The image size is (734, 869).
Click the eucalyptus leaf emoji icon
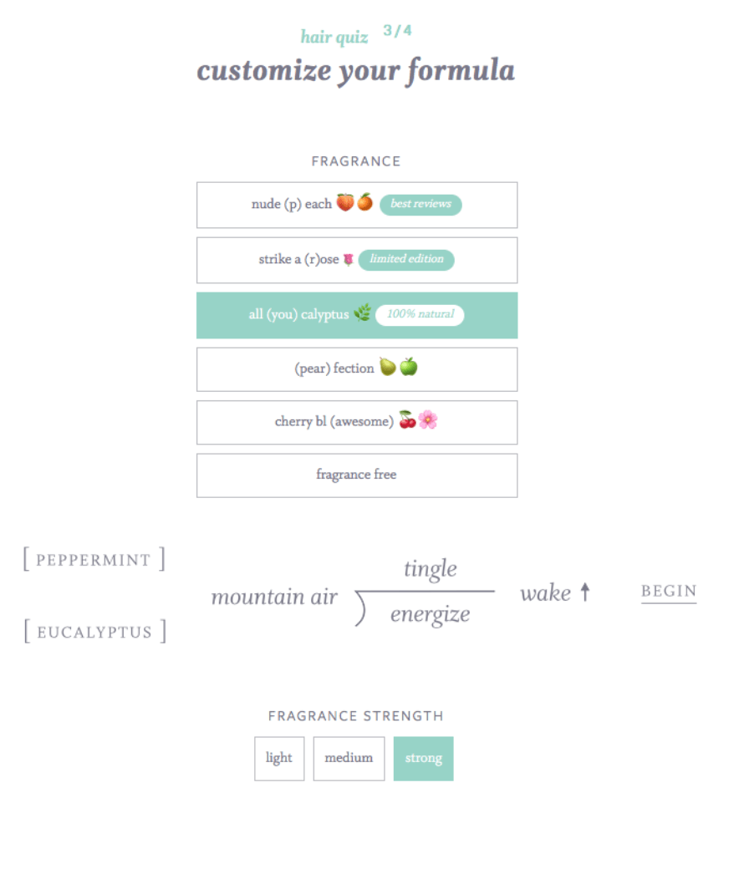[x=363, y=313]
